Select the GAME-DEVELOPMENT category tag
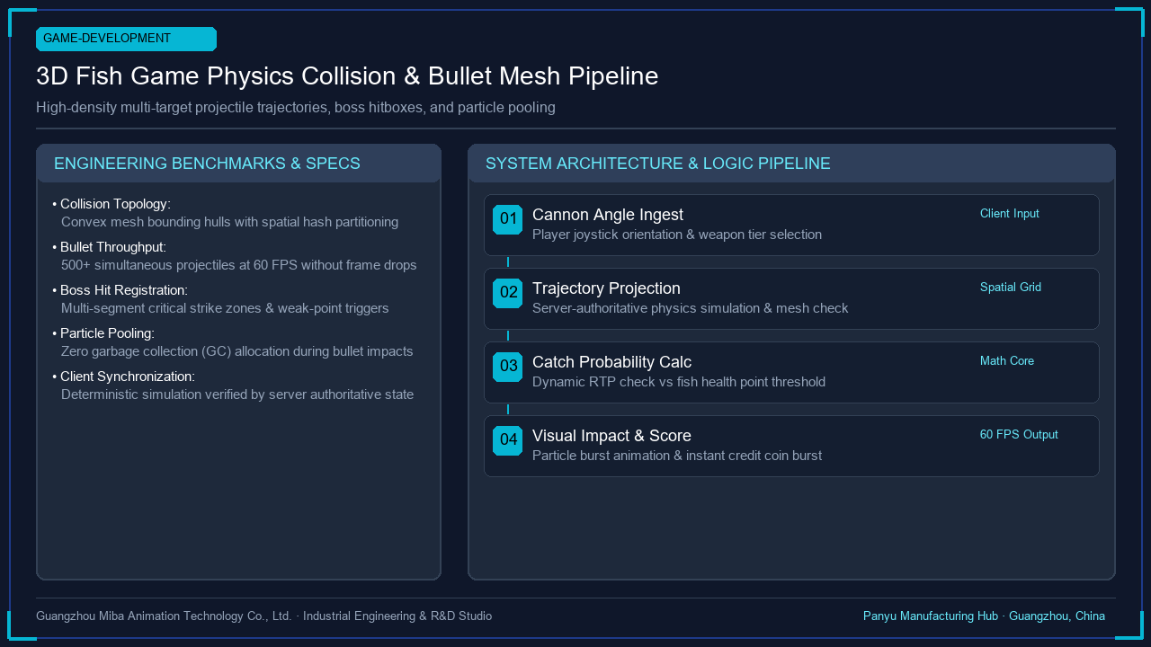 coord(126,39)
